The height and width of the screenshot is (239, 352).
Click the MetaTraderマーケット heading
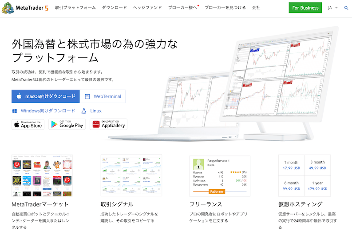tap(40, 204)
